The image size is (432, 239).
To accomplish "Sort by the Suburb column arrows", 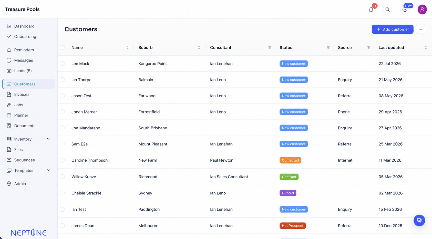I will [x=199, y=48].
